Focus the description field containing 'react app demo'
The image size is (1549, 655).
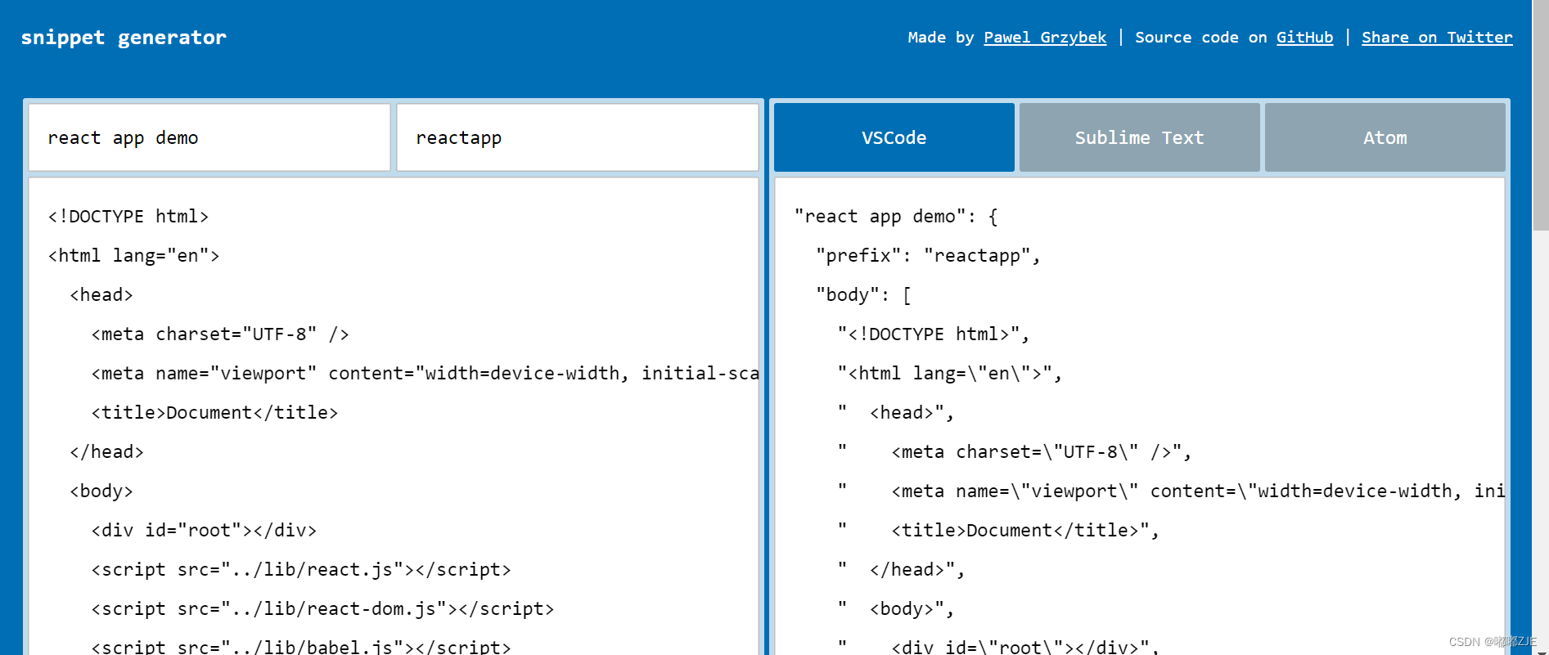point(209,137)
